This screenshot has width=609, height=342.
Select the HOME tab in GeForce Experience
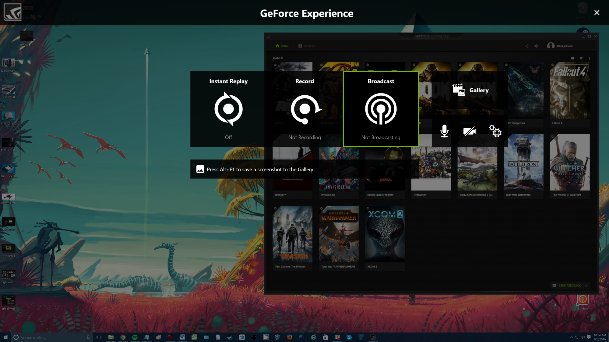[x=283, y=46]
